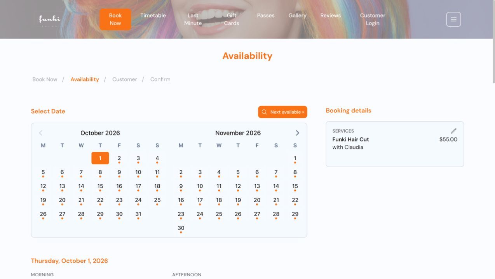The height and width of the screenshot is (279, 495).
Task: Select November 1 in calendar
Action: 295,158
